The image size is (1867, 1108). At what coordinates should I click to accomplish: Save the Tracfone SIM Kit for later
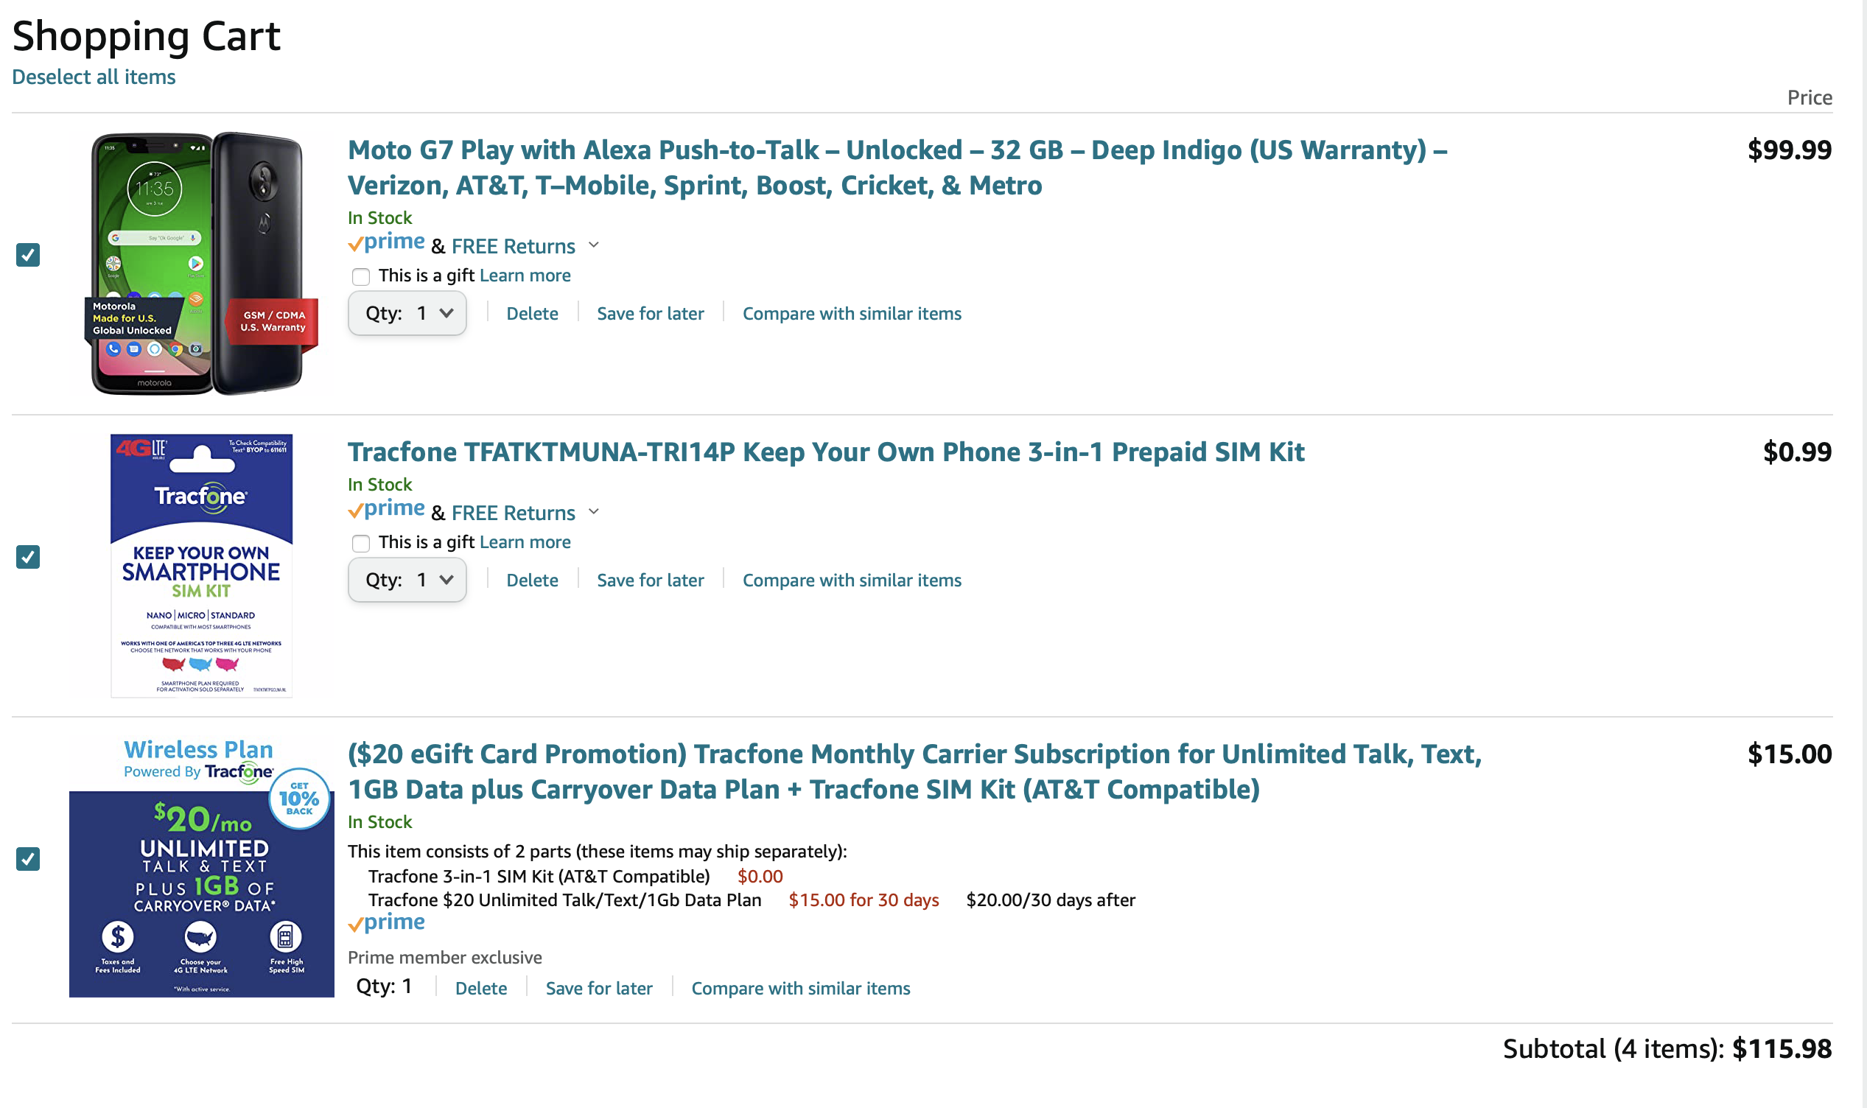click(x=649, y=580)
